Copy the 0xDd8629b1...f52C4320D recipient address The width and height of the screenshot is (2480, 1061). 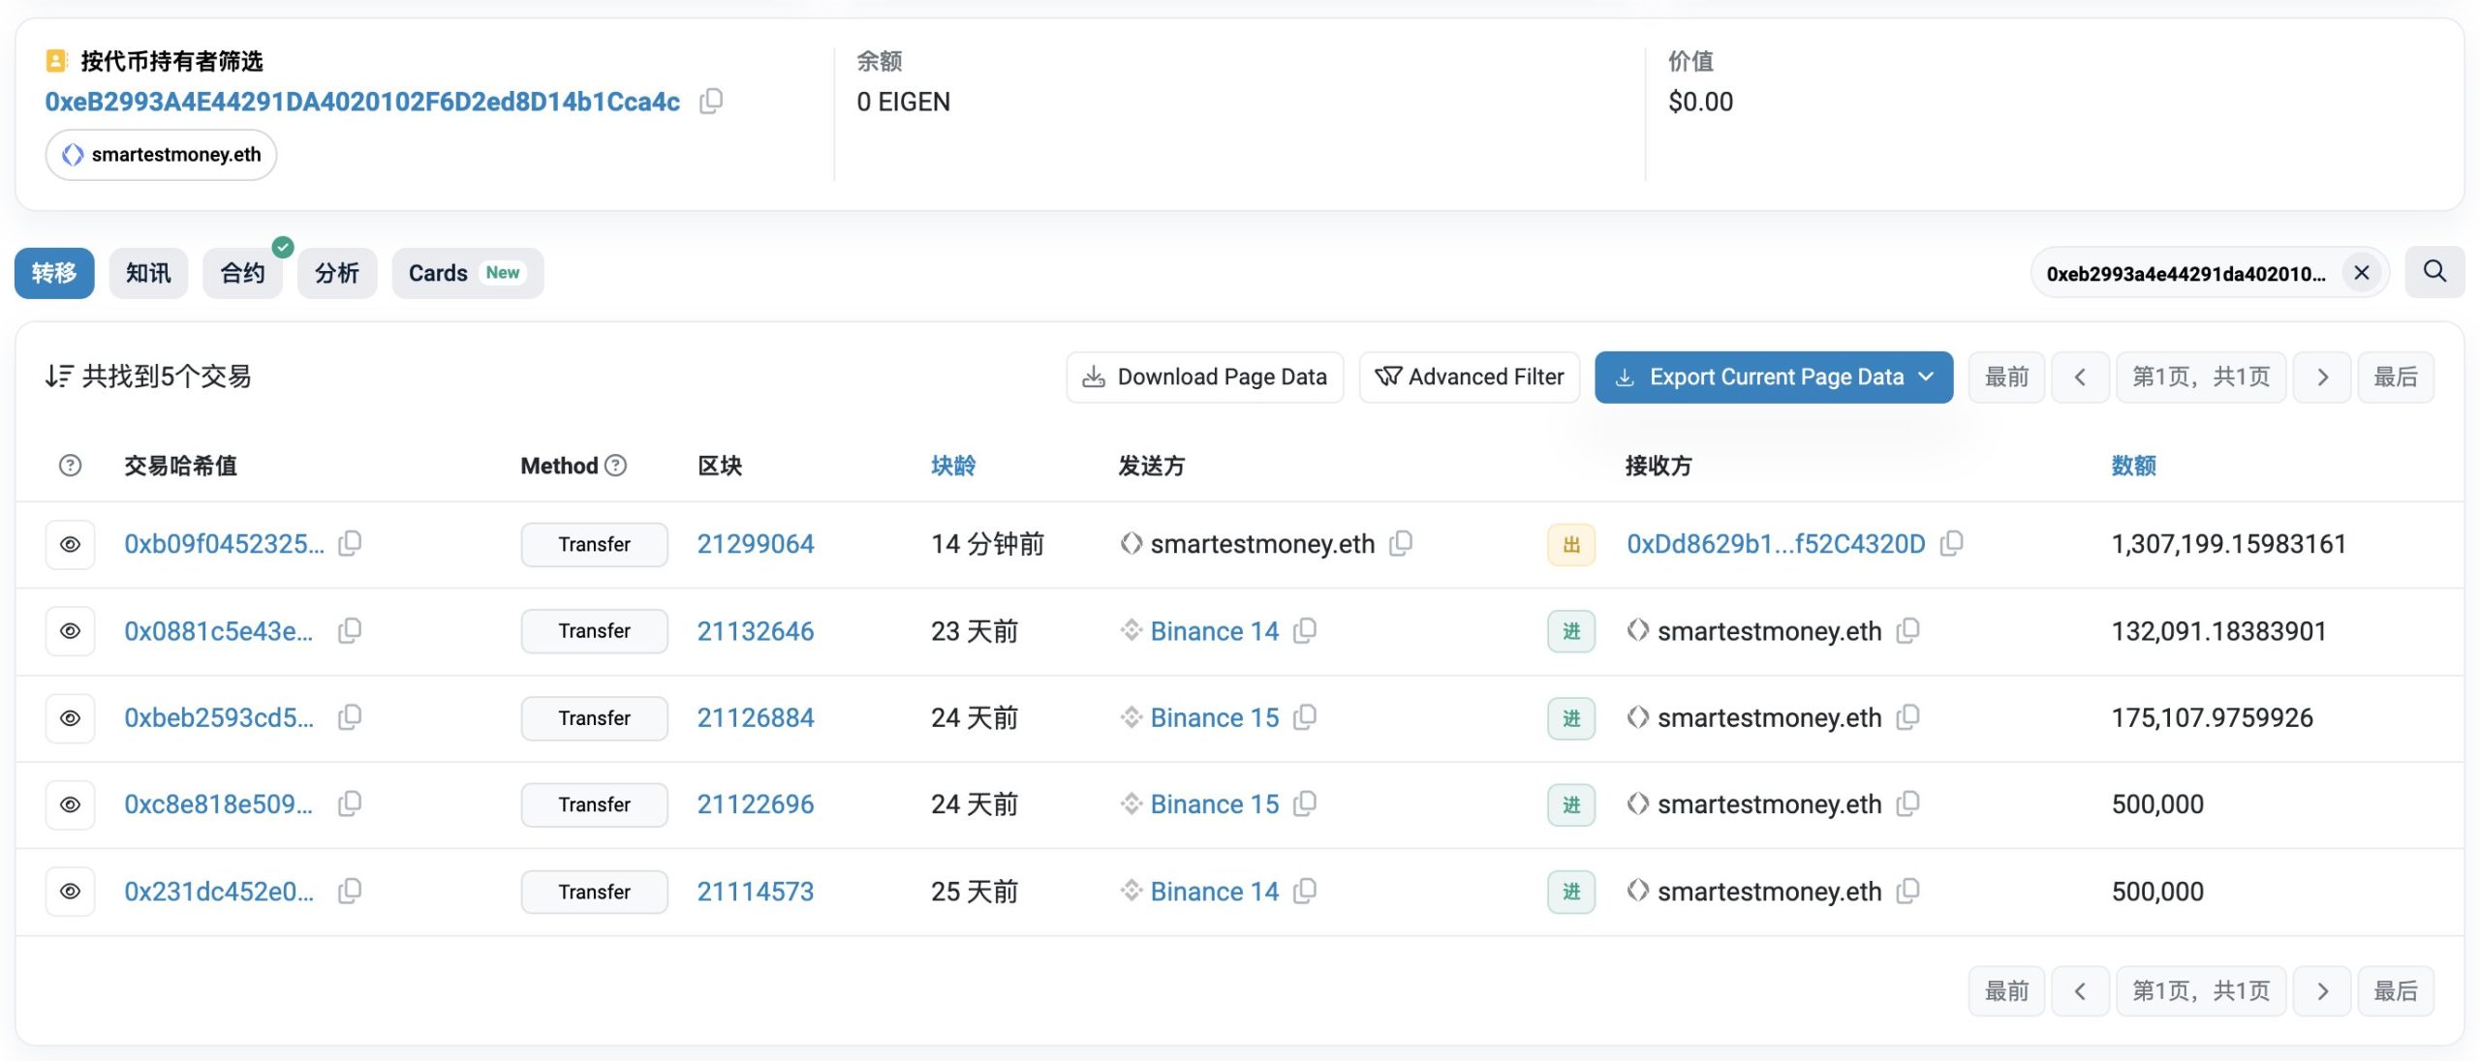pyautogui.click(x=1951, y=543)
